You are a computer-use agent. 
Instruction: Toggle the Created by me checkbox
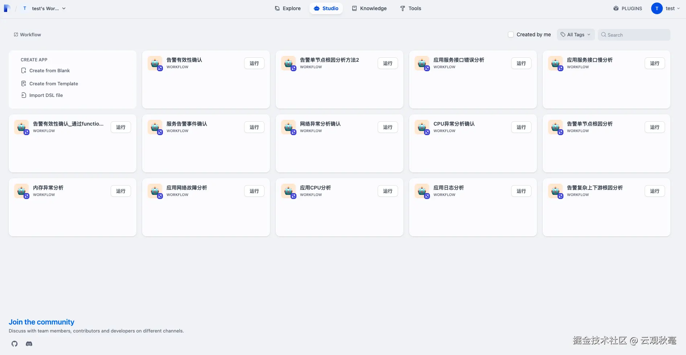(511, 34)
